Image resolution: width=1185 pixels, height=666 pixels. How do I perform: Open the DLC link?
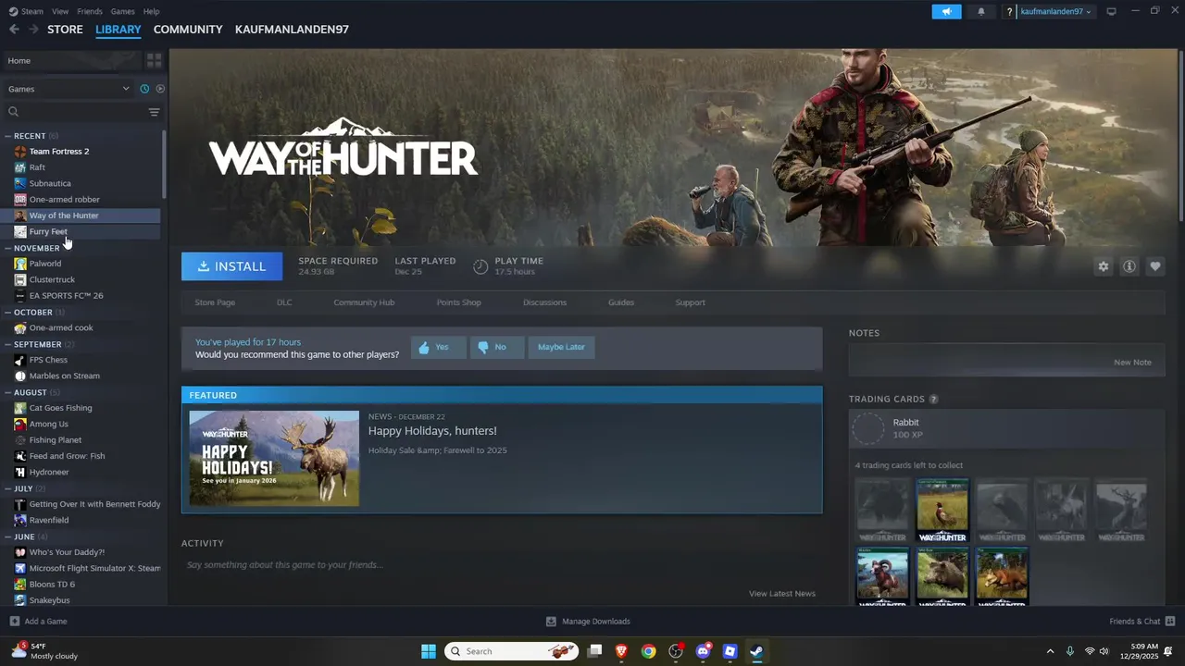click(x=284, y=302)
